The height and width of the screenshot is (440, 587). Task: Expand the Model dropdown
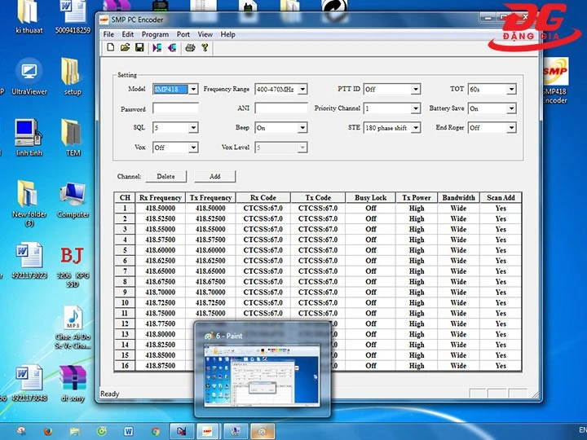tap(193, 89)
